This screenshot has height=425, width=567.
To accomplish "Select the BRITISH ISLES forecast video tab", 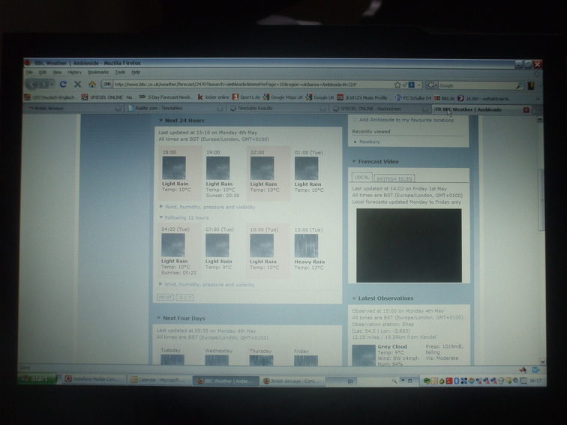I will pos(394,178).
